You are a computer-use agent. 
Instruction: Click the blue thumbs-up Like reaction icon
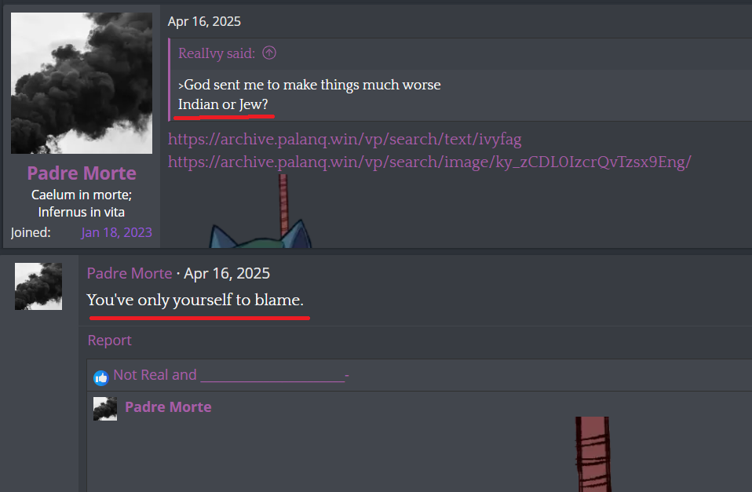(x=100, y=378)
